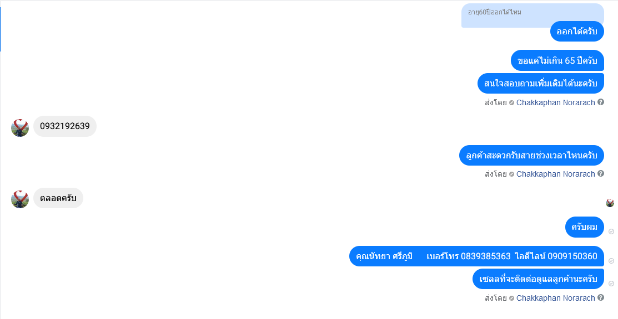Click the delivered checkmark beside เซลล์ที่จะติดต่อ message
Screen dimensions: 618x319
coord(611,284)
